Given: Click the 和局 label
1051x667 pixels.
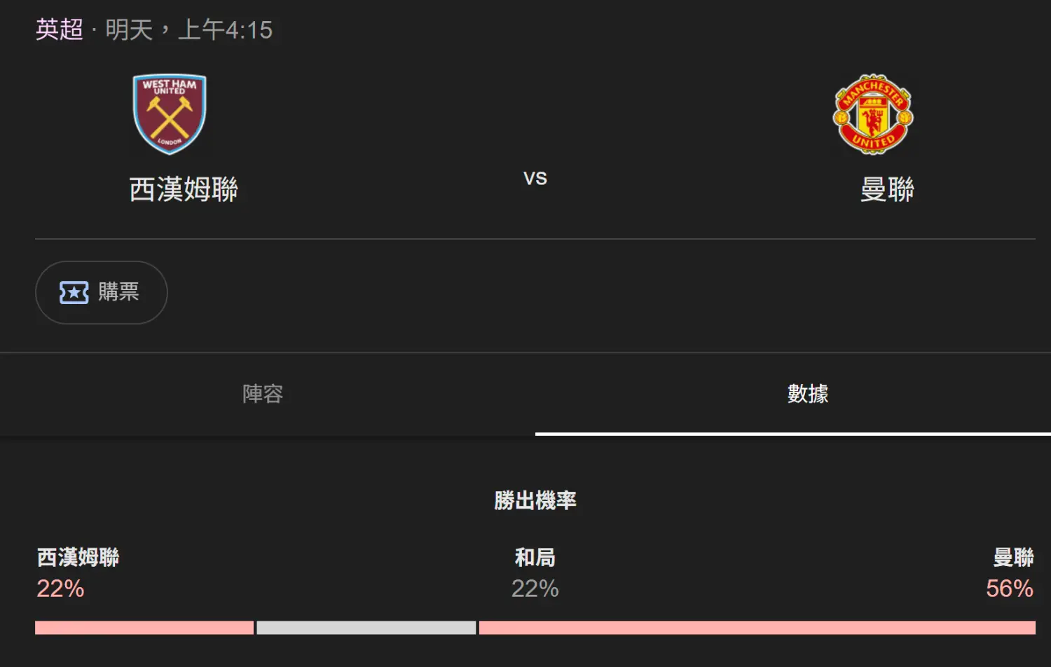Looking at the screenshot, I should click(x=535, y=558).
